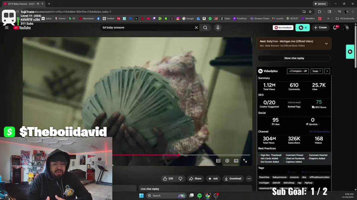Select the 'babysmoove' tag chip
The height and width of the screenshot is (200, 357).
(279, 177)
